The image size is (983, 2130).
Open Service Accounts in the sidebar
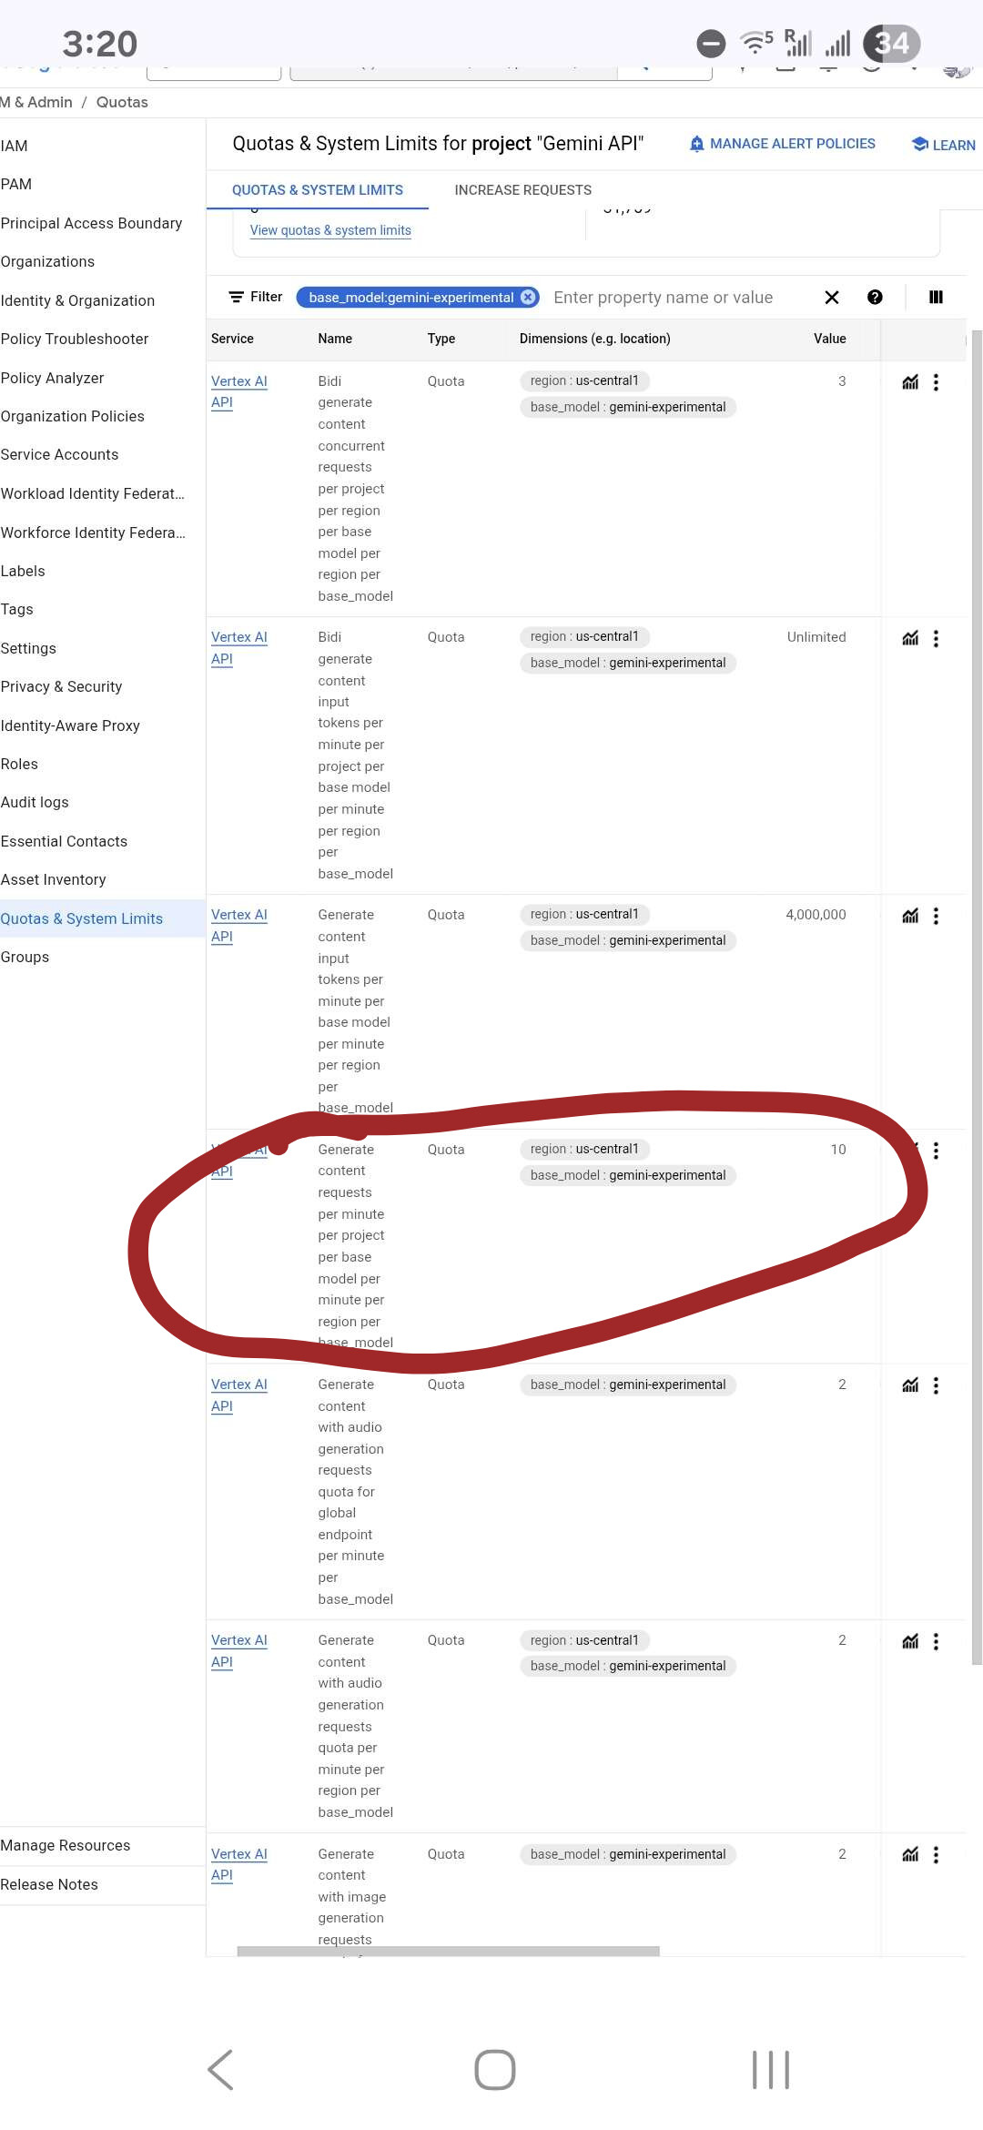(60, 454)
